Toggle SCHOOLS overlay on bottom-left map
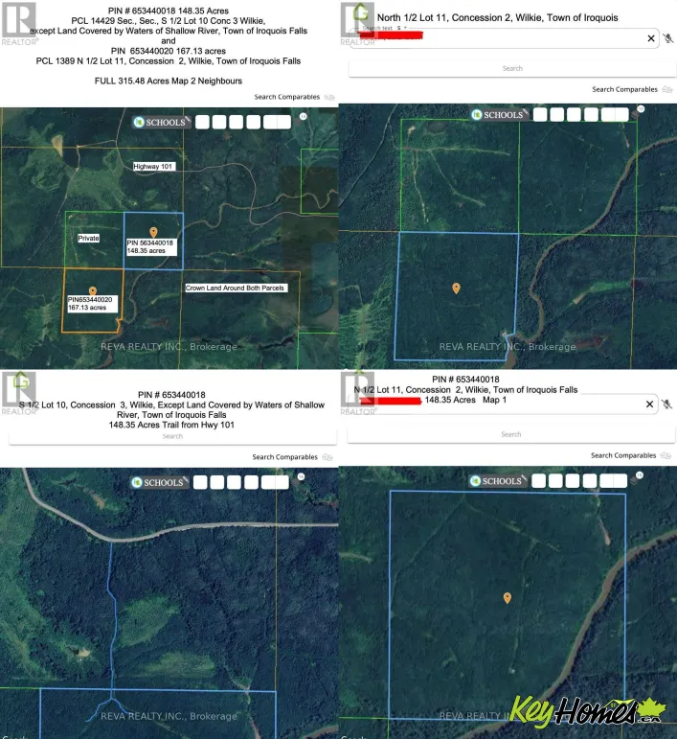Viewport: 677px width, 739px height. (159, 482)
